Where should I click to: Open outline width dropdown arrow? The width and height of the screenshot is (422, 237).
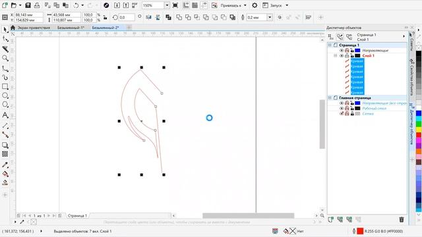click(270, 17)
